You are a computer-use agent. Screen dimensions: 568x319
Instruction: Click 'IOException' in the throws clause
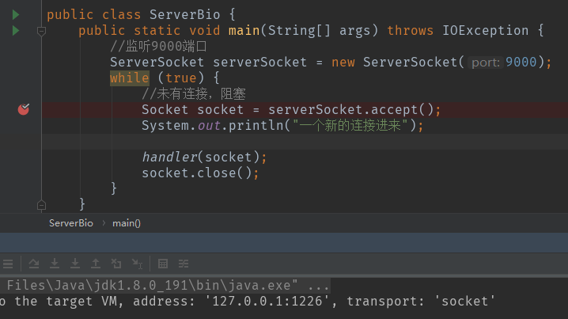point(486,30)
